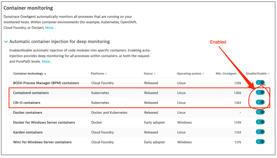Open More link under Container monitoring description
The image size is (277, 158).
(x=50, y=28)
